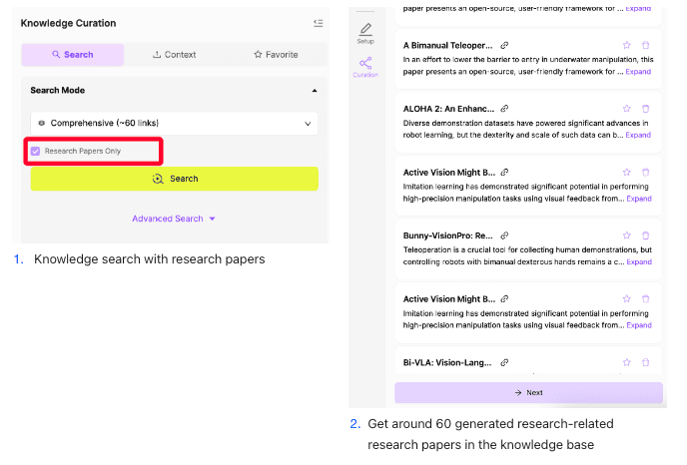The height and width of the screenshot is (465, 687).
Task: Click link icon beside ALOHA 2 paper
Action: click(504, 109)
